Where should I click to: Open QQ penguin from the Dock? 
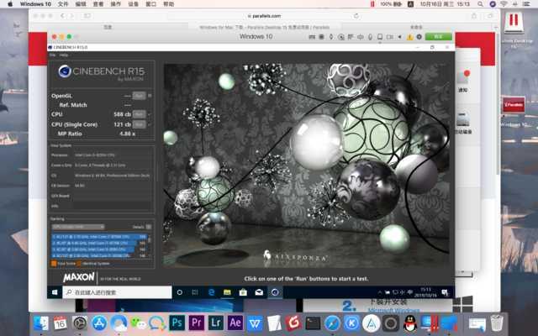(410, 323)
